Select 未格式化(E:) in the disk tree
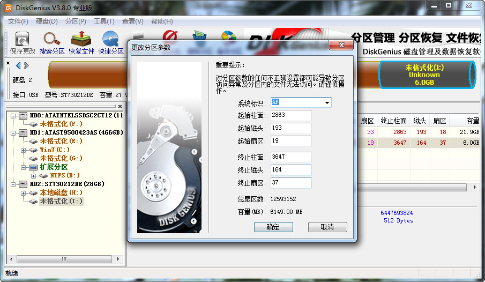 tap(61, 141)
